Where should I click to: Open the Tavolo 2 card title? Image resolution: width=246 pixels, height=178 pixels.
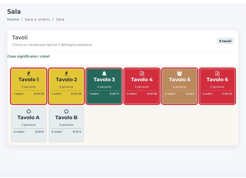point(66,79)
